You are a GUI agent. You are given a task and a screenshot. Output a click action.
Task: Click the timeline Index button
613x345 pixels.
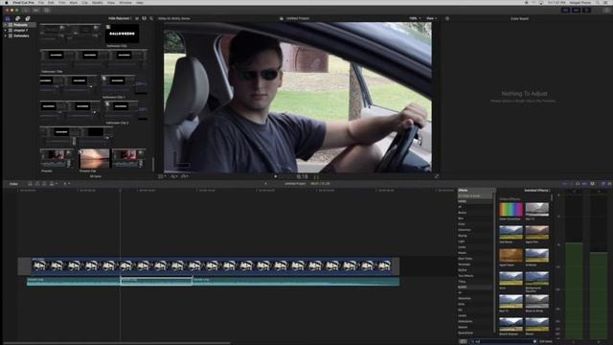click(x=13, y=183)
